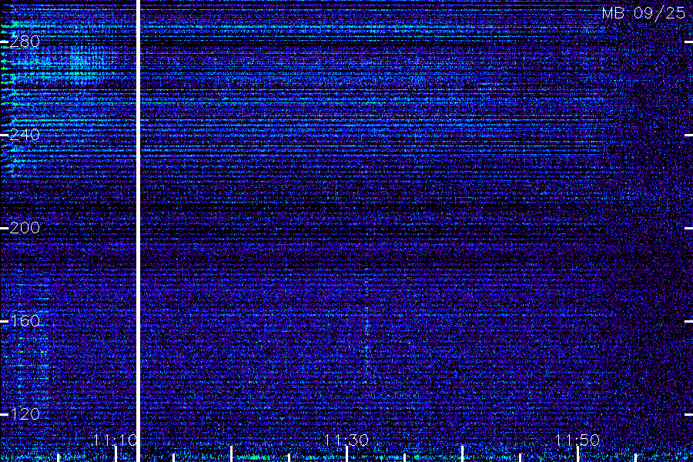Click the 240 frequency axis label

click(25, 135)
